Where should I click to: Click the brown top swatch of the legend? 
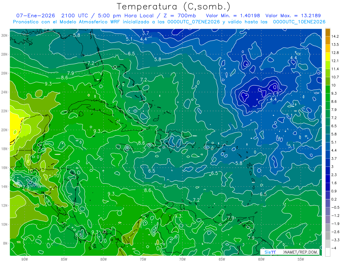(328, 32)
